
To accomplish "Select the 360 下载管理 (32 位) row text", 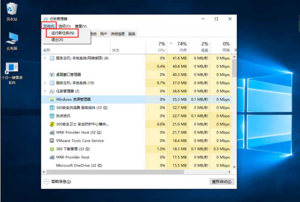I will pos(73,149).
